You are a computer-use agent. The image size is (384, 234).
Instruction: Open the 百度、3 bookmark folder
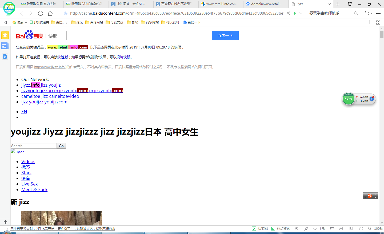[x=59, y=22]
